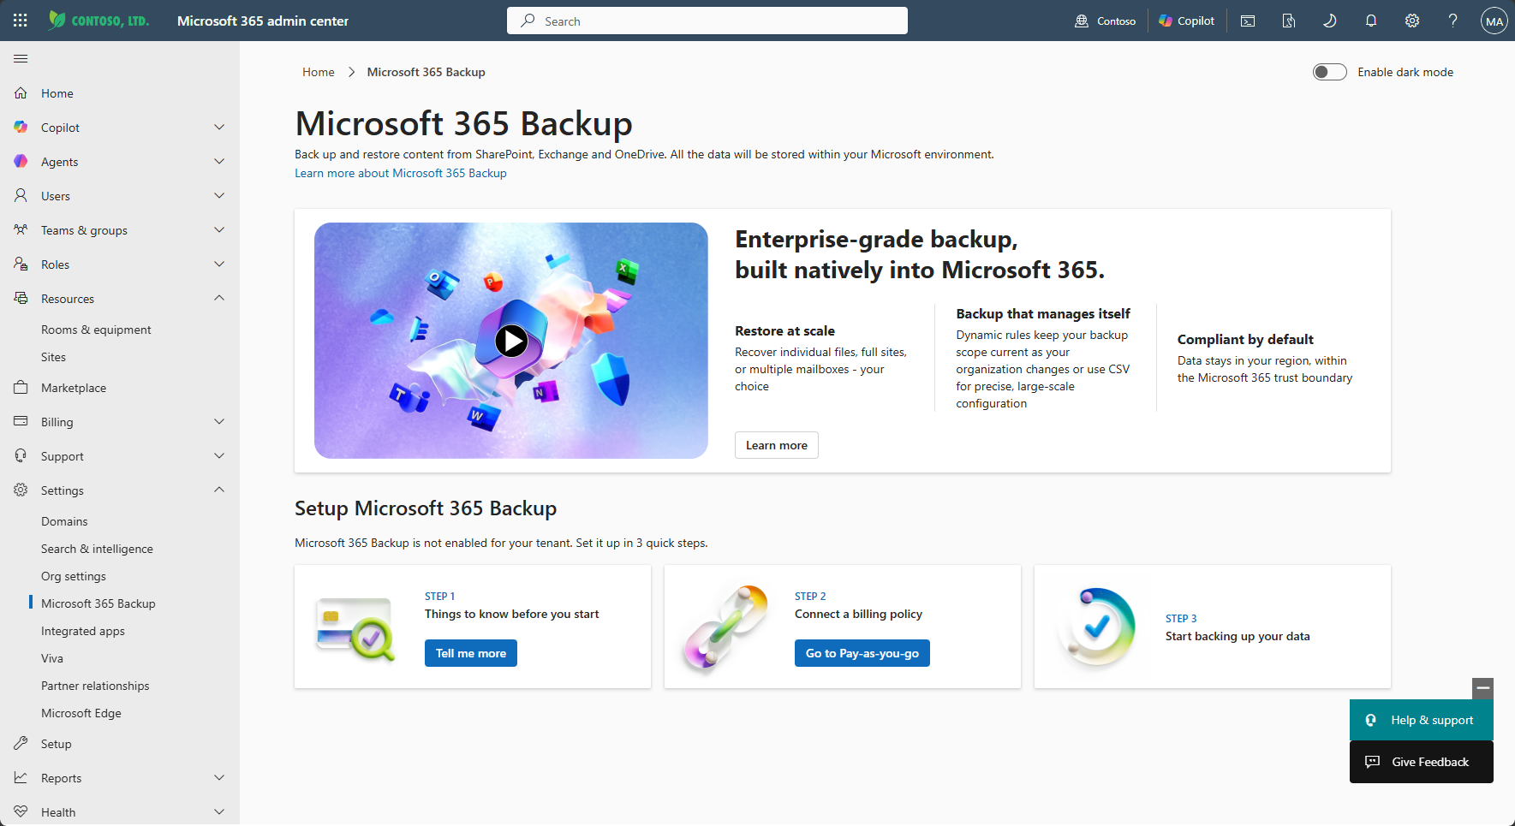Click the Resources icon in sidebar
The image size is (1515, 826).
click(x=21, y=299)
